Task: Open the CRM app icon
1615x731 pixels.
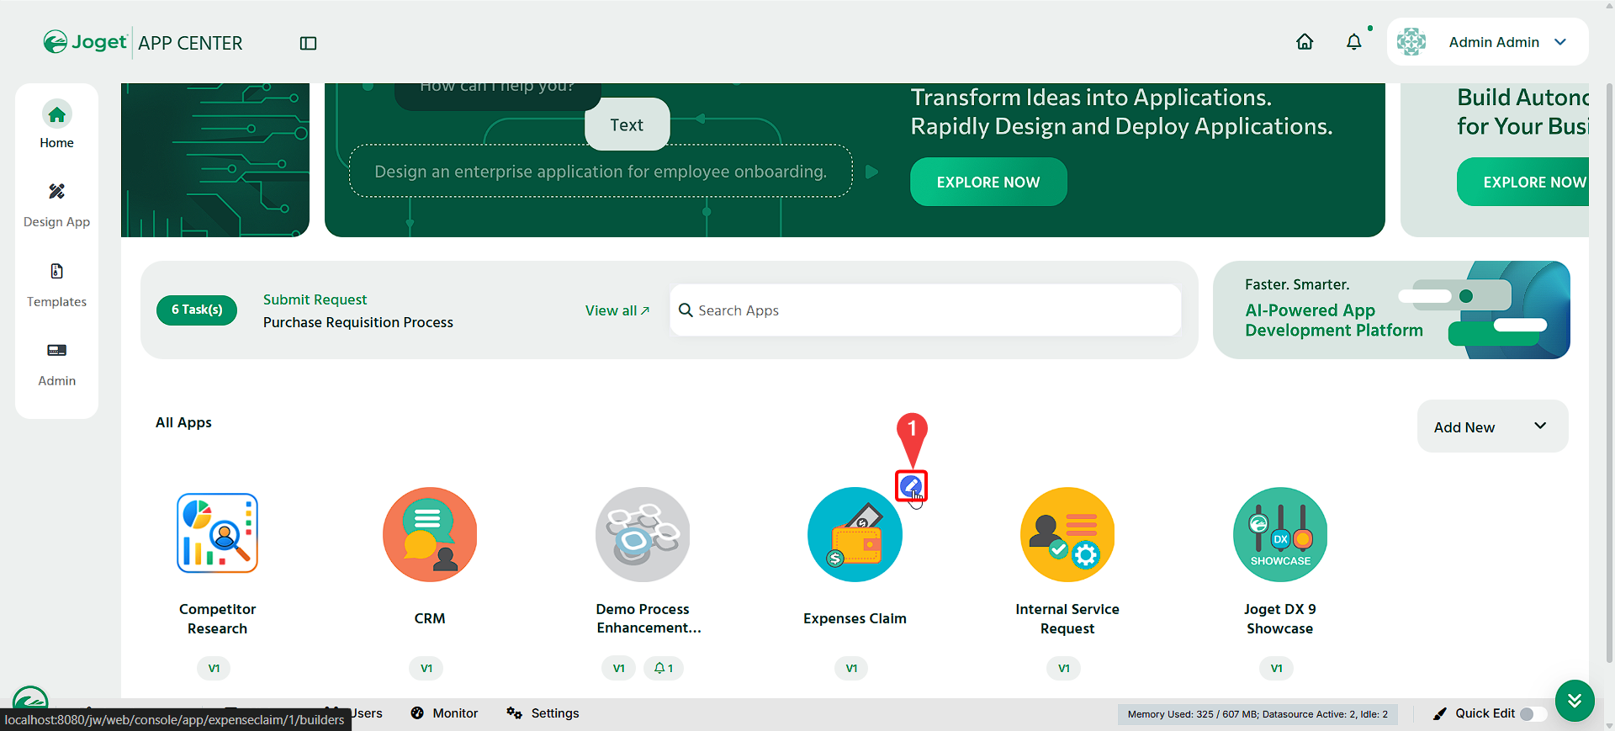Action: 430,534
